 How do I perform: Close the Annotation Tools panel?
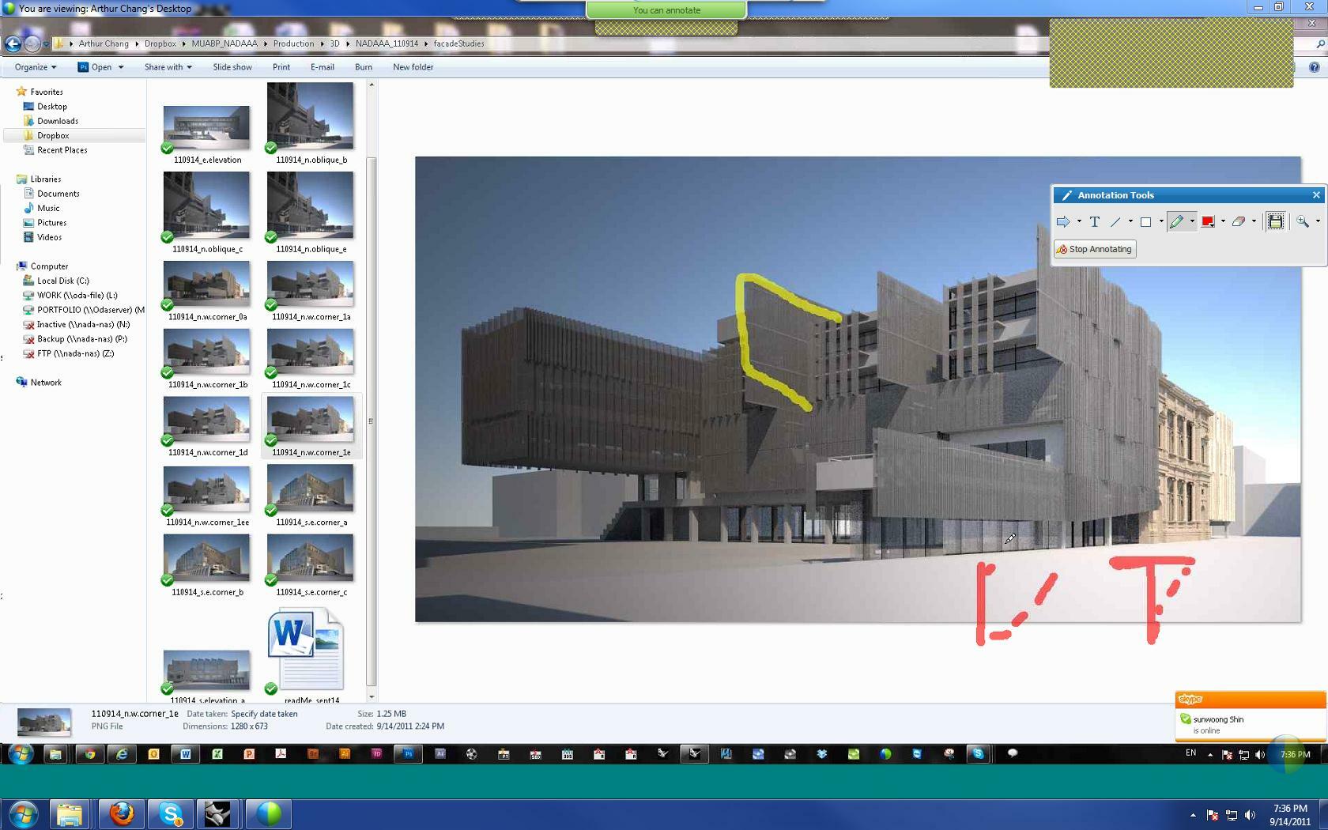1316,195
